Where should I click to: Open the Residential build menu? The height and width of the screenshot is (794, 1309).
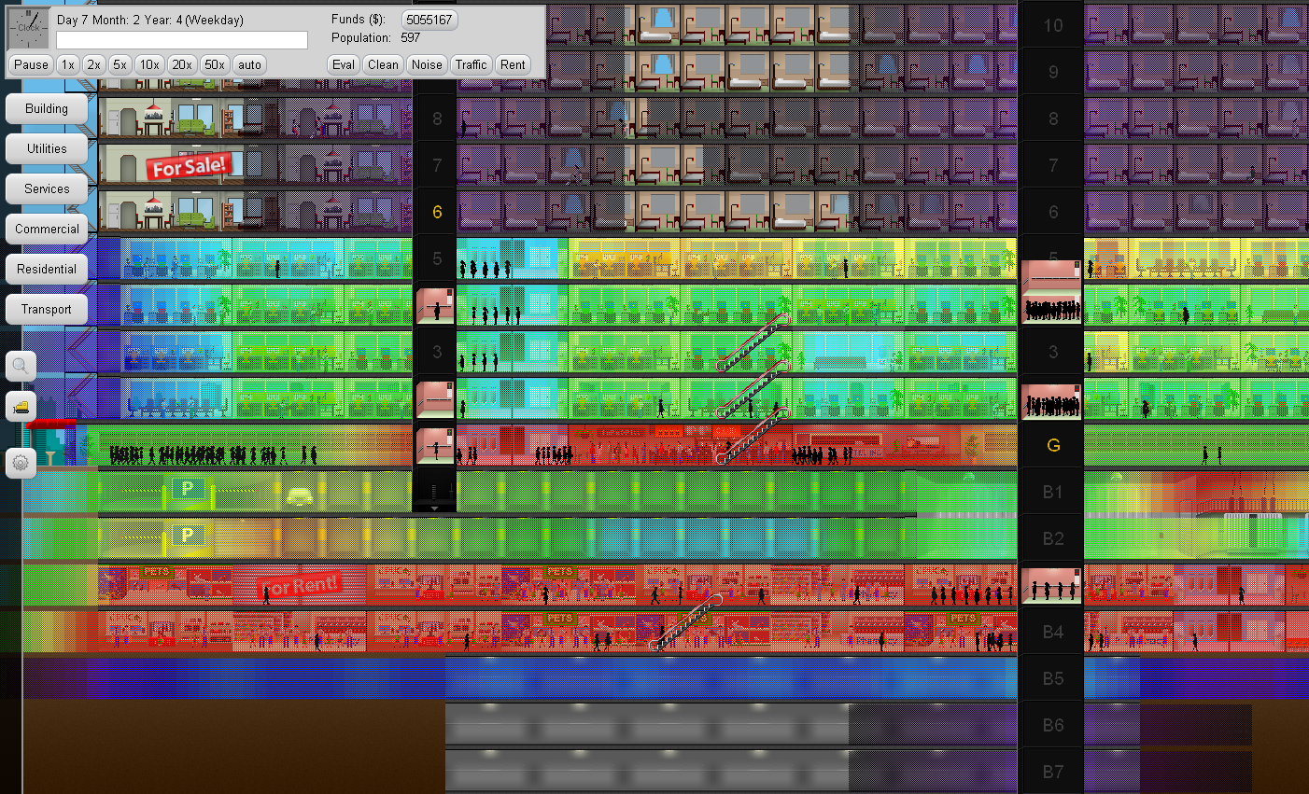(x=47, y=269)
